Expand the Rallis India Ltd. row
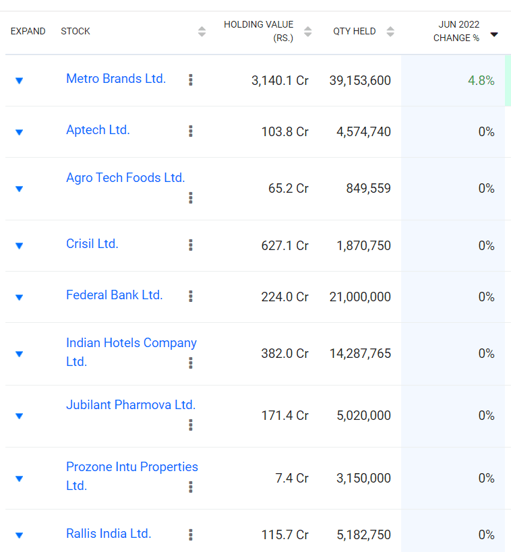 (x=20, y=535)
